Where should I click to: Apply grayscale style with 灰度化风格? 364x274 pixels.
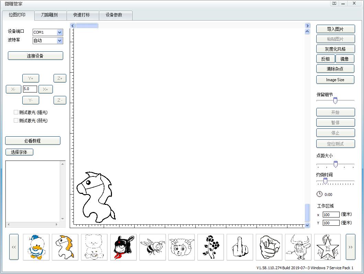335,49
